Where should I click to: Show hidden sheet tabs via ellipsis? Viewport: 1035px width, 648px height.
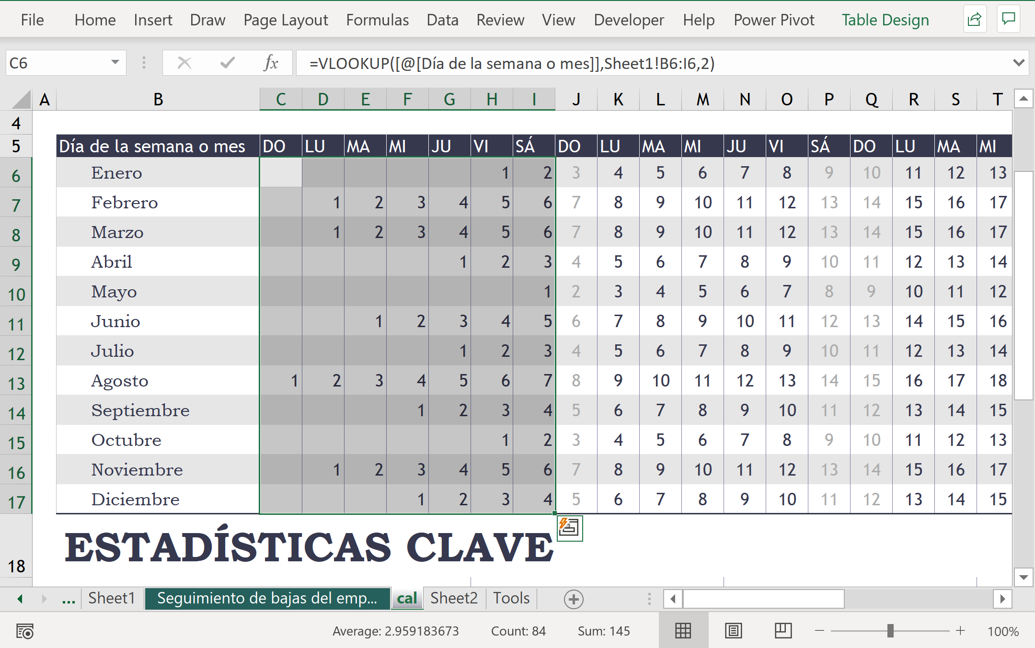click(x=69, y=599)
